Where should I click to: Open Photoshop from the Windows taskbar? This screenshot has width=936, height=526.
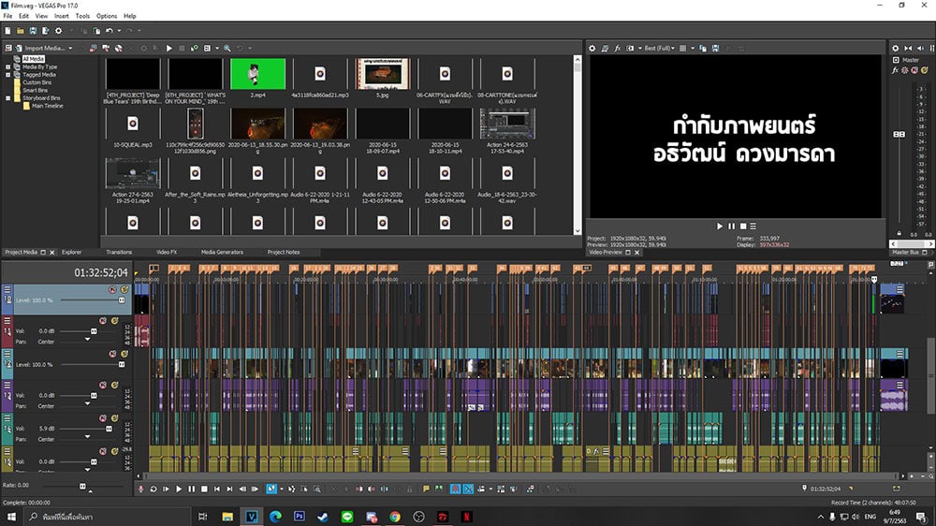tap(300, 517)
